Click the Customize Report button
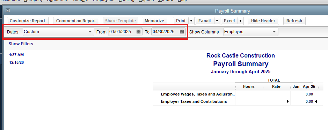Screen dimensions: 328x130 click(x=27, y=21)
